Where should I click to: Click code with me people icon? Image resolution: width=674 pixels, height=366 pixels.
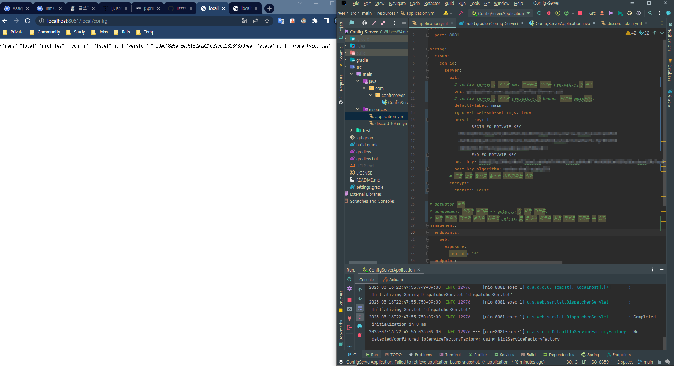coord(448,13)
